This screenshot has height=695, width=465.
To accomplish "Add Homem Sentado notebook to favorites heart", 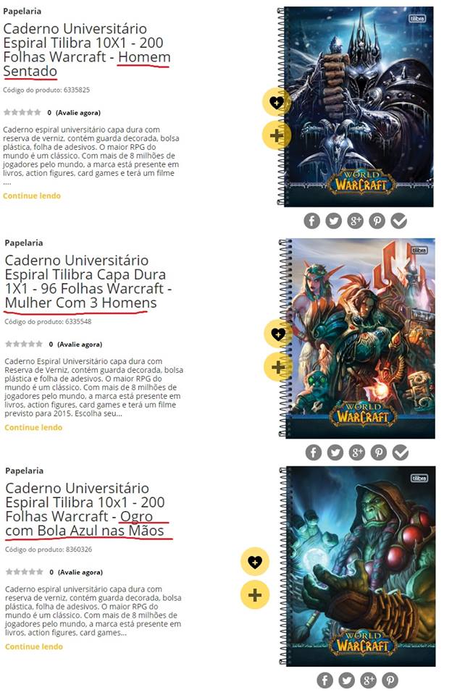I will (x=277, y=102).
